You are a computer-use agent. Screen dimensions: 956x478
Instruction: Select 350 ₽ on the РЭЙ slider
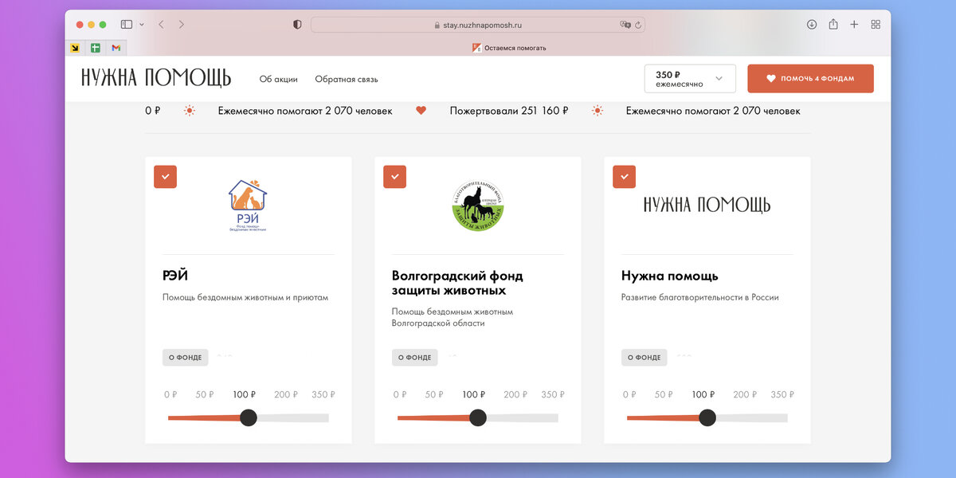(x=323, y=394)
